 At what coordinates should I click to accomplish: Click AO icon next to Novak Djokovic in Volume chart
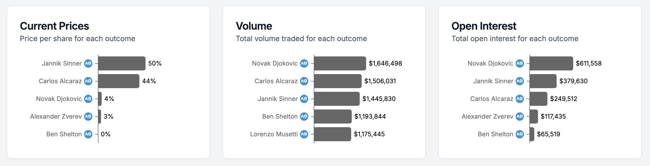tap(304, 63)
